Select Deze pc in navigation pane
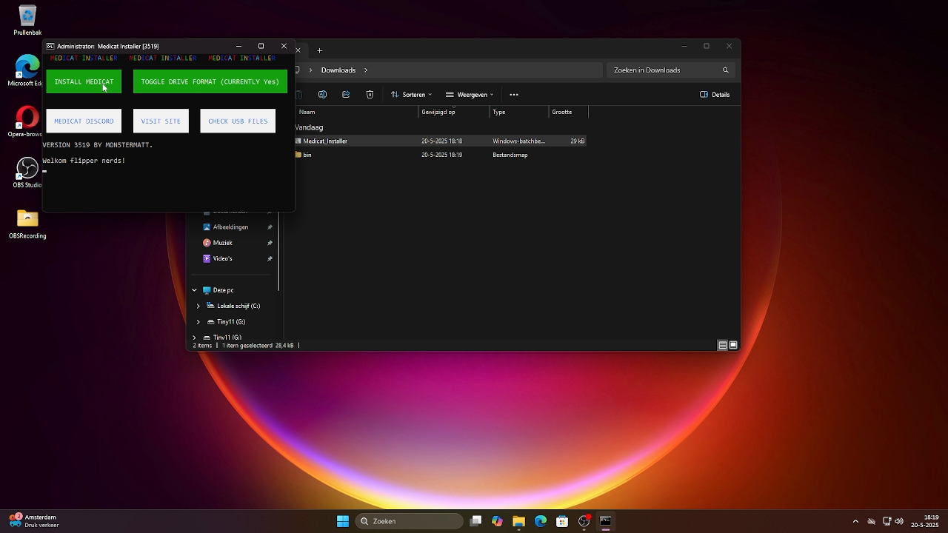 click(223, 290)
